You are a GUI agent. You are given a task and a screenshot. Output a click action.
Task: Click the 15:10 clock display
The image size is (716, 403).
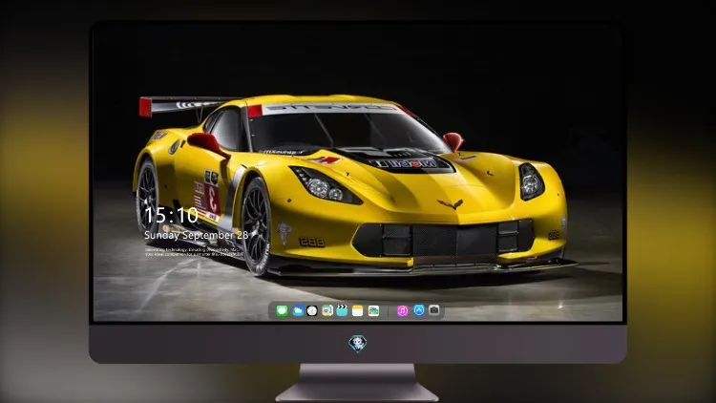pyautogui.click(x=171, y=215)
